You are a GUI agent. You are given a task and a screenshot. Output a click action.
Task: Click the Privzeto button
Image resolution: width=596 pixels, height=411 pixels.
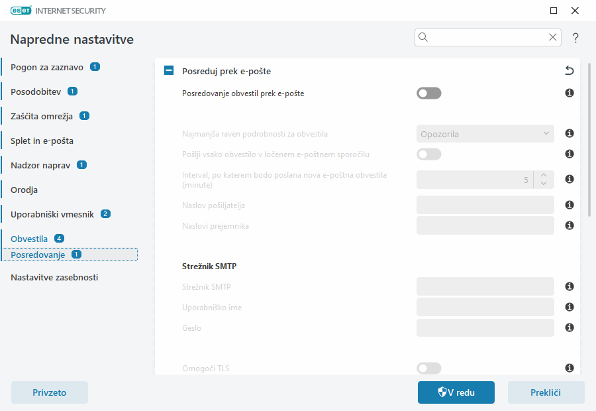tap(50, 392)
